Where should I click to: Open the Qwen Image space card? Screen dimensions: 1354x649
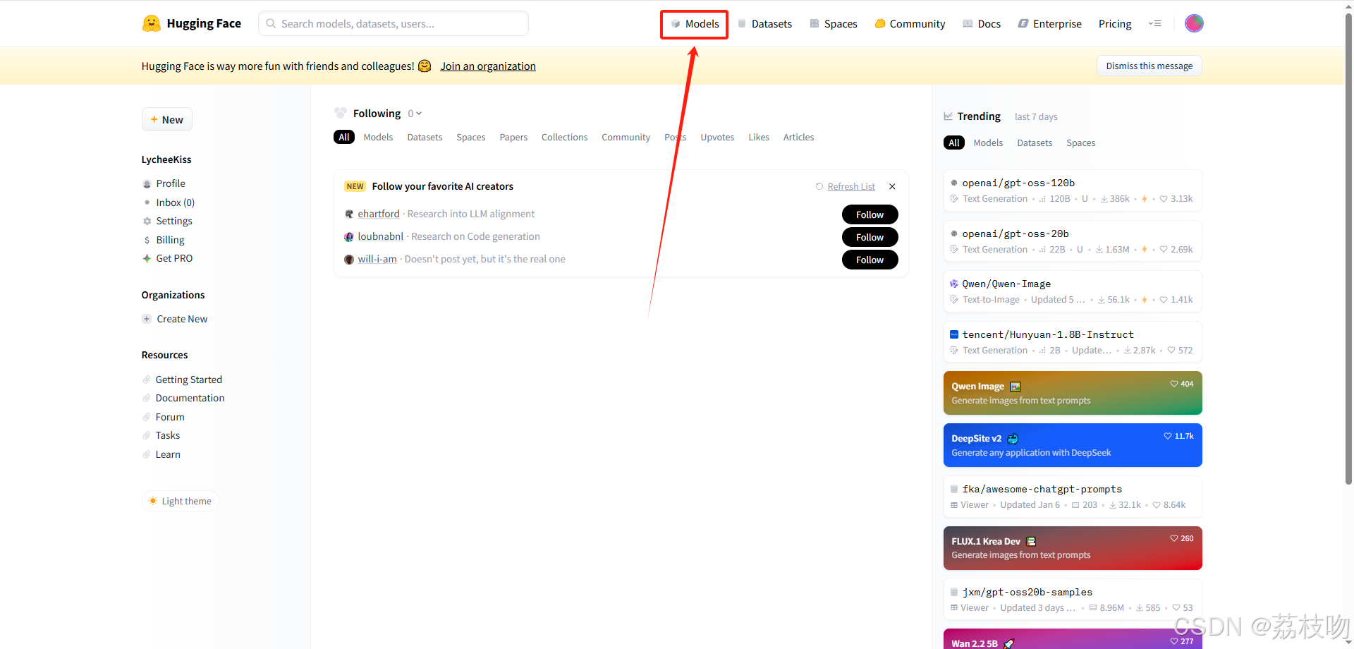1072,393
